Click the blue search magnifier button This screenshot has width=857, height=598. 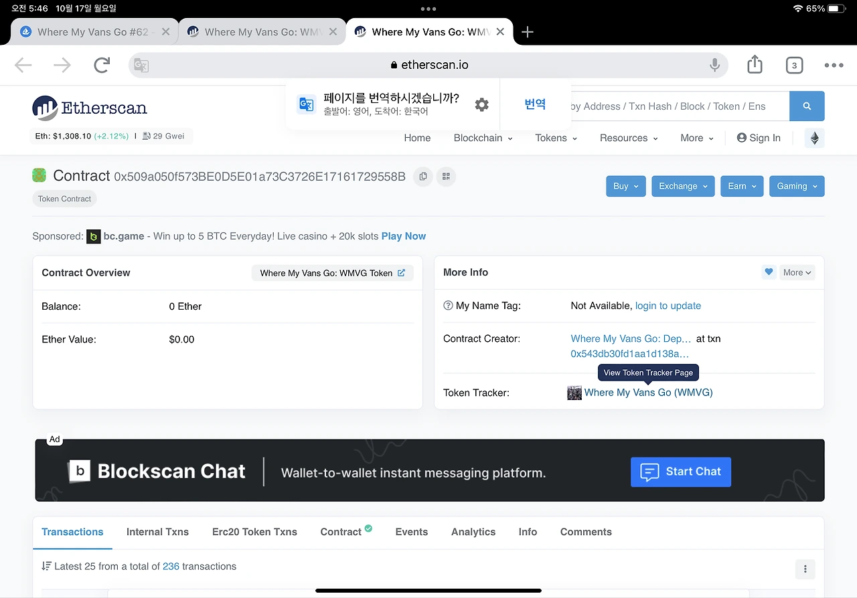click(x=807, y=106)
